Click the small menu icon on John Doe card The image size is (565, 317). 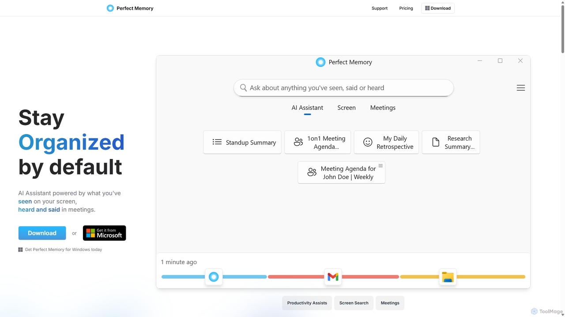coord(380,166)
